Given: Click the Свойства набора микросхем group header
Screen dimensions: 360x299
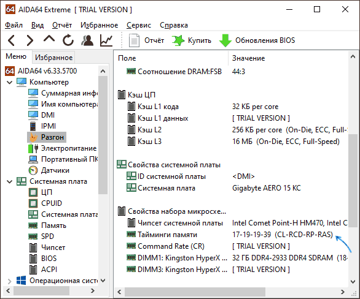Looking at the screenshot, I should point(172,211).
